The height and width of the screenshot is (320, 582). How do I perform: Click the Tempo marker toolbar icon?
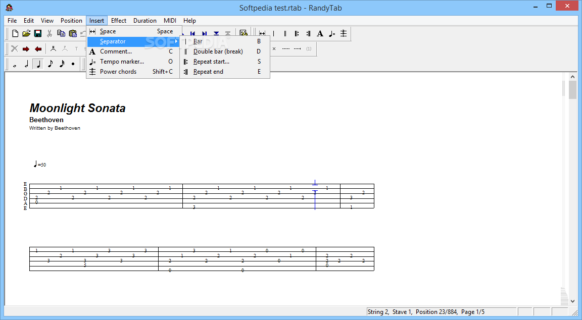(332, 33)
